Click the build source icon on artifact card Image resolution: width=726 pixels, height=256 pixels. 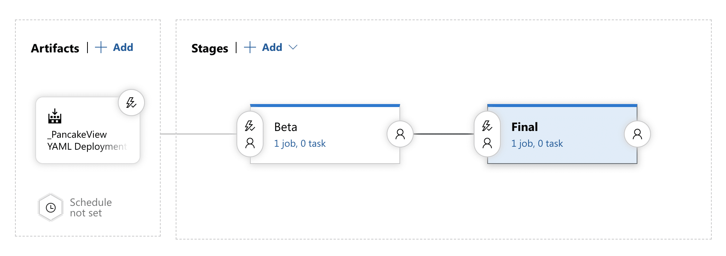55,116
